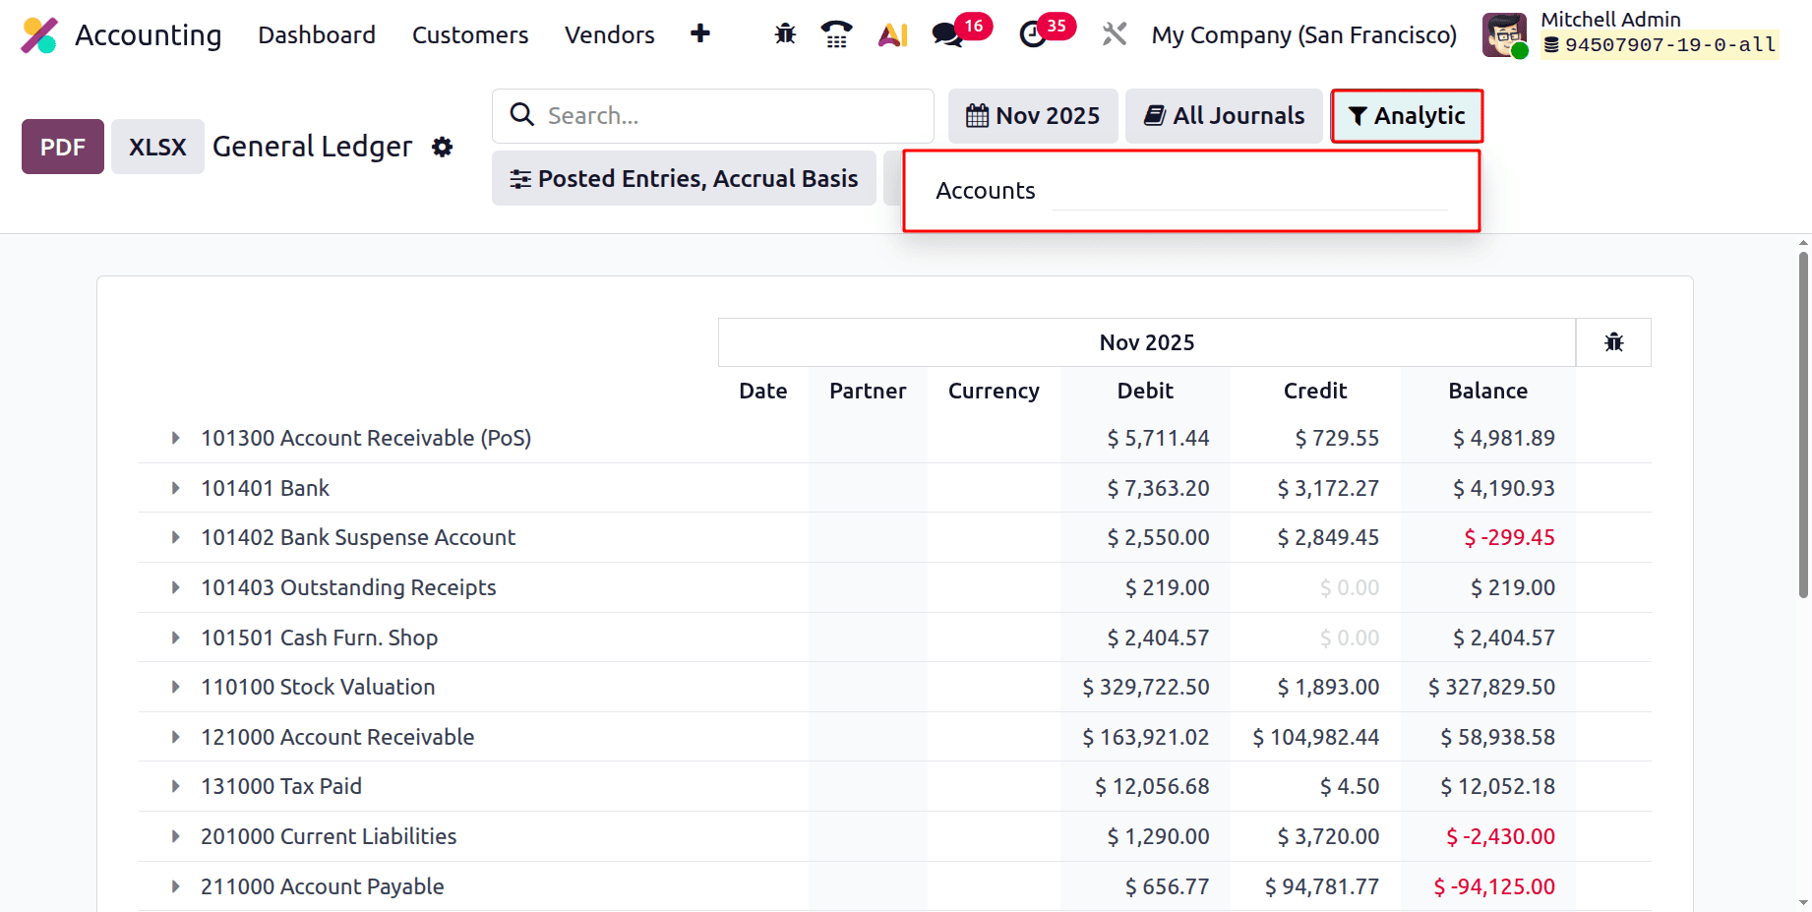1812x912 pixels.
Task: Click the $ -299.45 balance value
Action: click(1510, 537)
